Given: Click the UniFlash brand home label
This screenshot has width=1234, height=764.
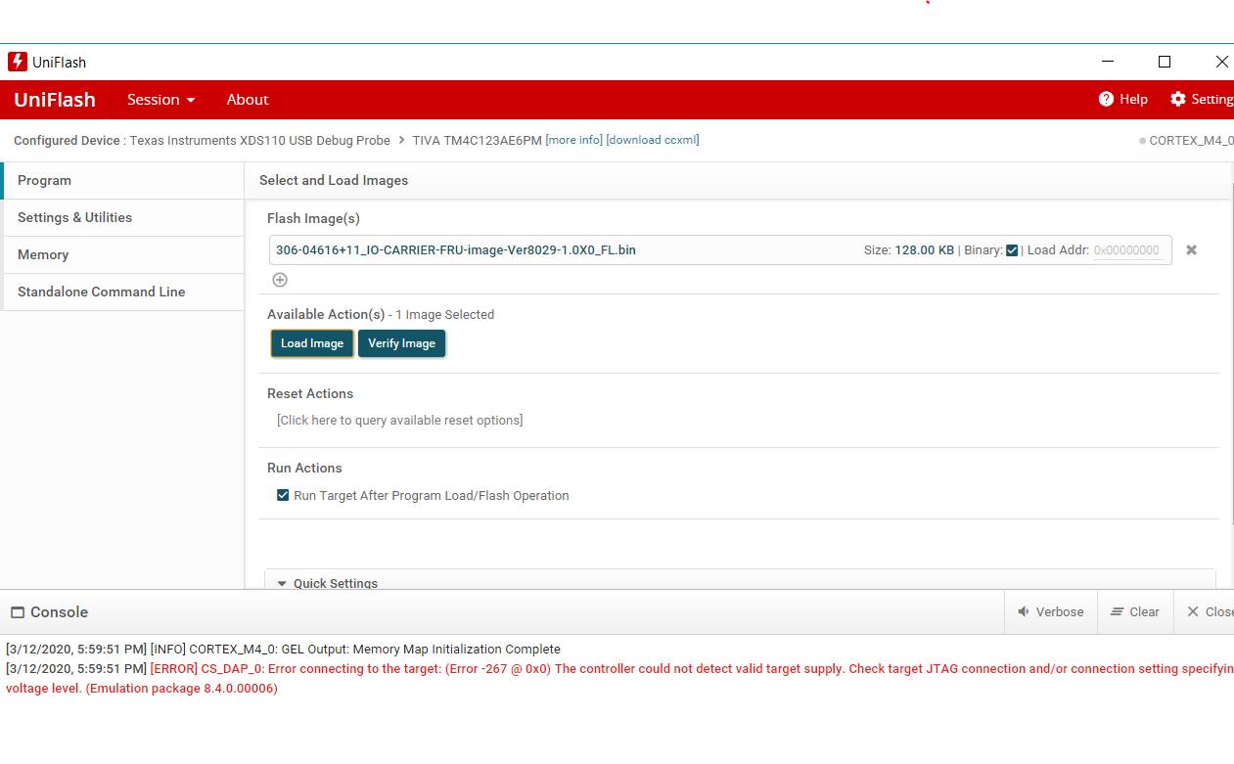Looking at the screenshot, I should pyautogui.click(x=55, y=99).
